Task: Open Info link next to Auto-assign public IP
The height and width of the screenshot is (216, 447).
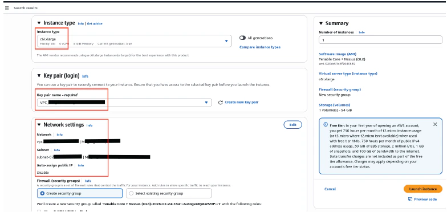Action: point(81,165)
